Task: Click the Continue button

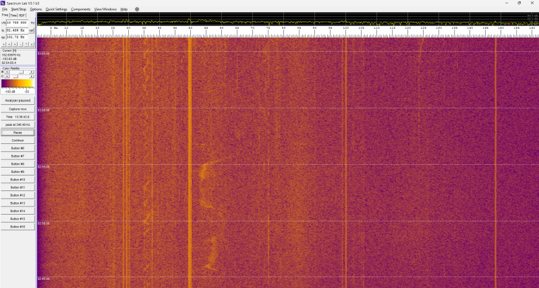Action: point(18,141)
